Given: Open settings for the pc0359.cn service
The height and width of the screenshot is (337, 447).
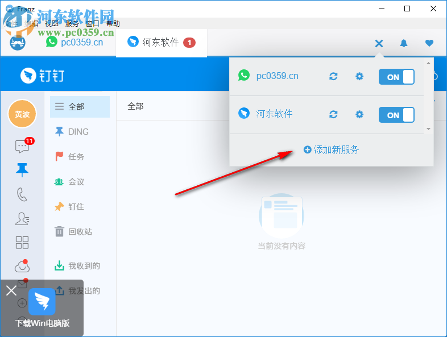Looking at the screenshot, I should [x=359, y=76].
